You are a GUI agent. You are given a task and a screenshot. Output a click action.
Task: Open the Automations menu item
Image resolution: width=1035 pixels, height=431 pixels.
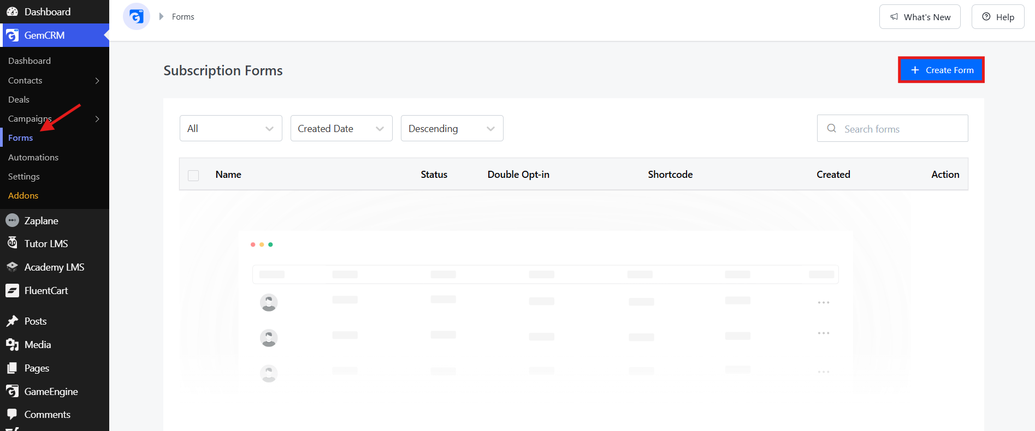(x=33, y=157)
